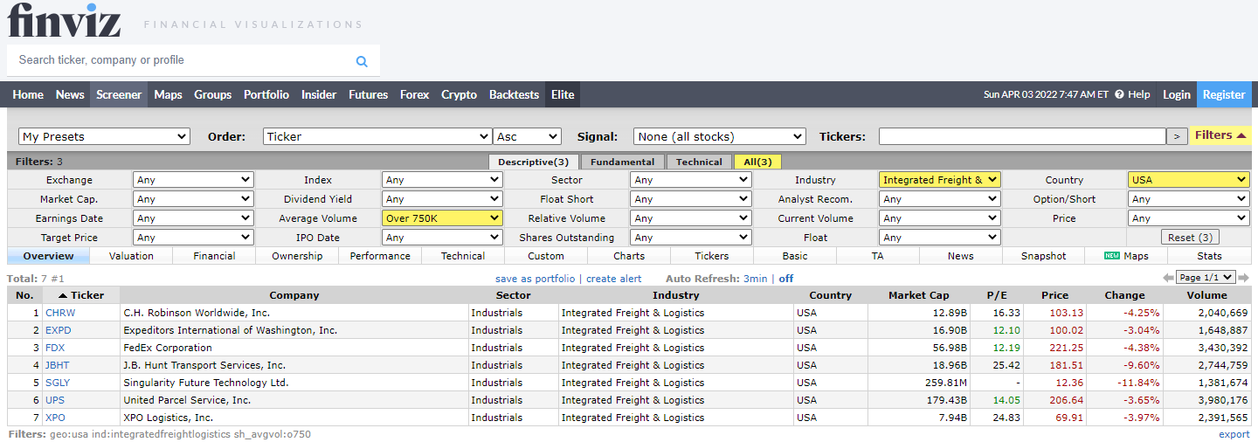Image resolution: width=1258 pixels, height=442 pixels.
Task: Sort by the Market Cap column header
Action: click(x=918, y=295)
